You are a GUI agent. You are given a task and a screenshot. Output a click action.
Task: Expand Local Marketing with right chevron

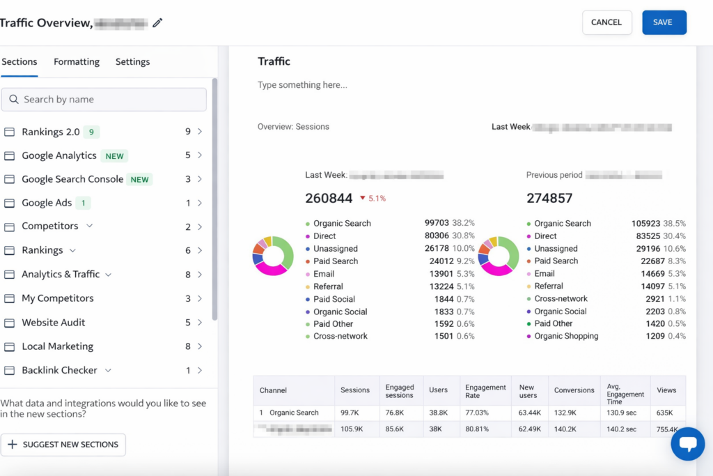[x=200, y=346]
